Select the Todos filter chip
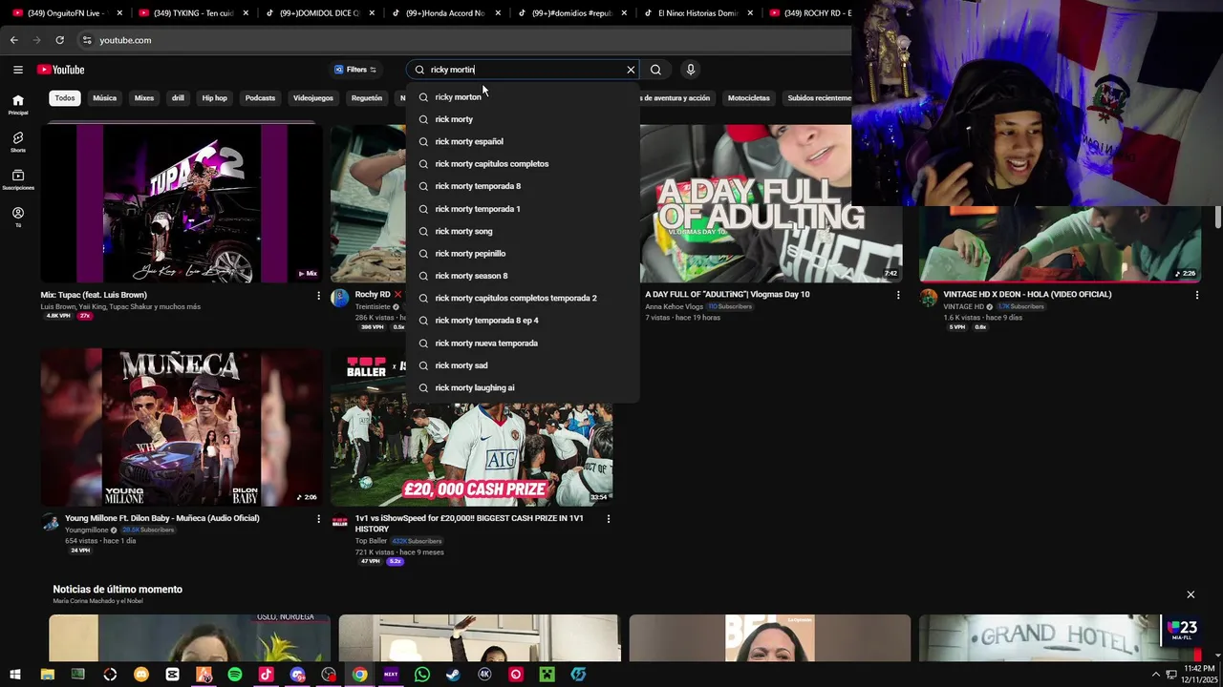 [x=65, y=97]
